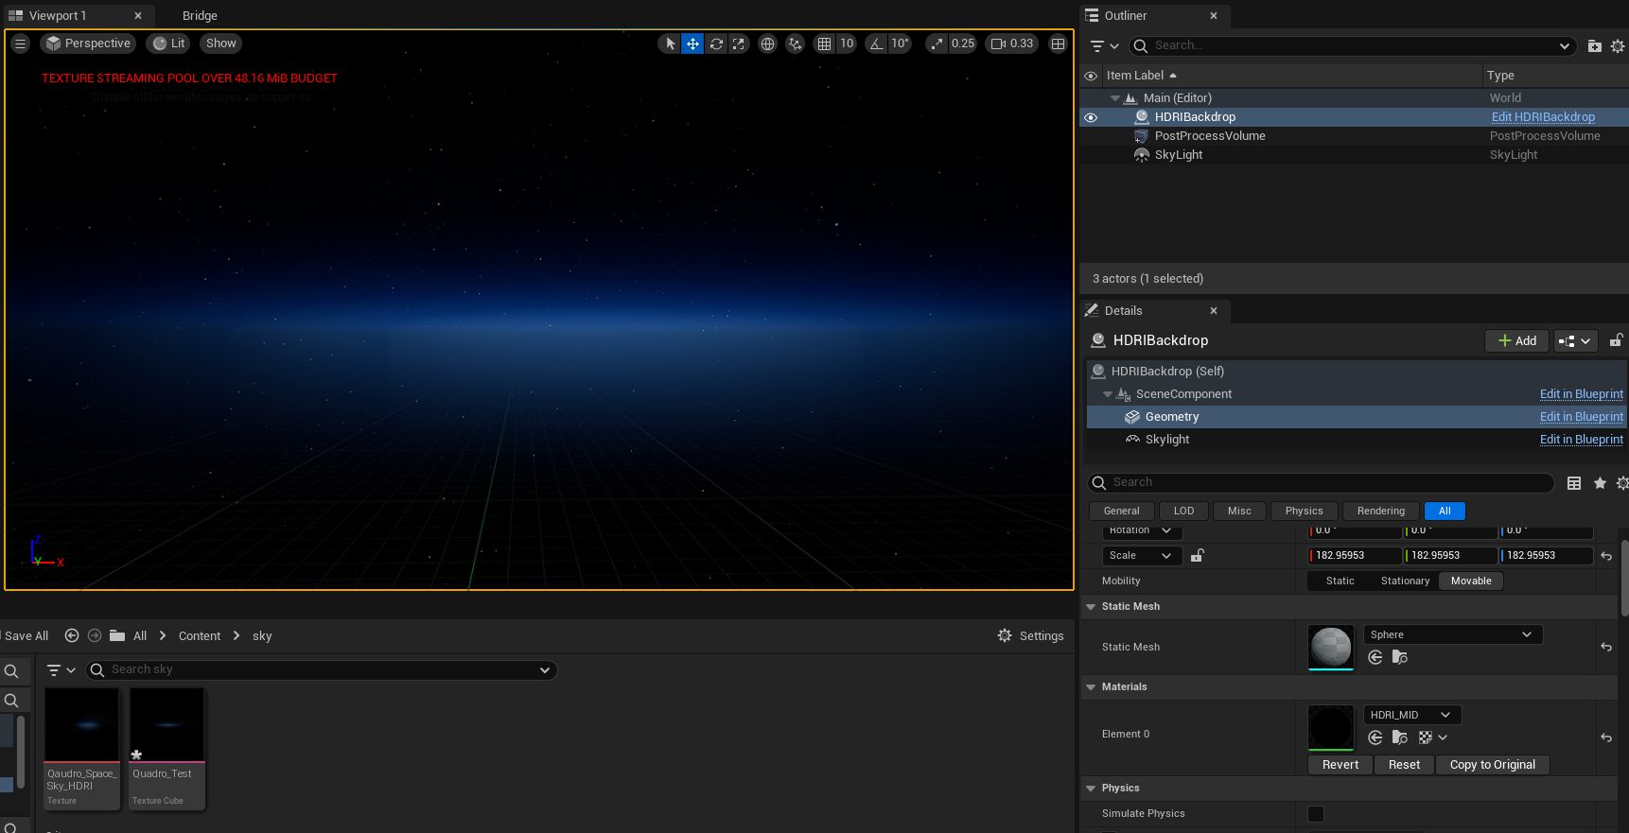Click the Edit HDRIBackdrop link
This screenshot has width=1629, height=833.
click(x=1543, y=117)
